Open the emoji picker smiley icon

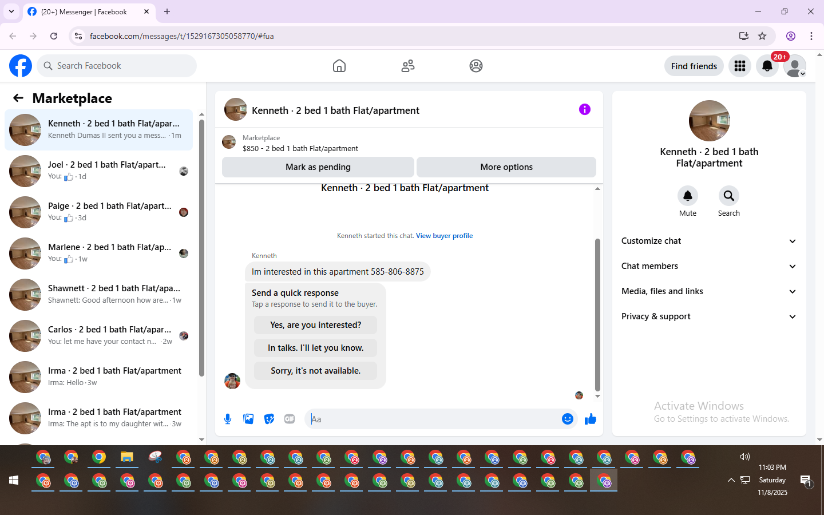[567, 419]
